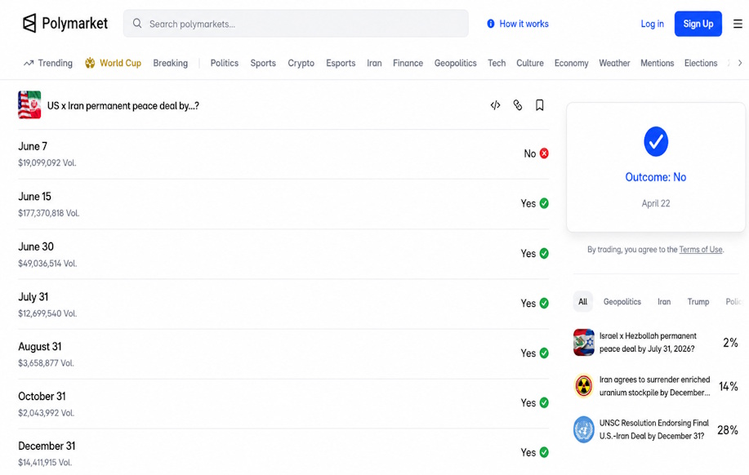
Task: Expand the June 7 market row
Action: click(283, 154)
